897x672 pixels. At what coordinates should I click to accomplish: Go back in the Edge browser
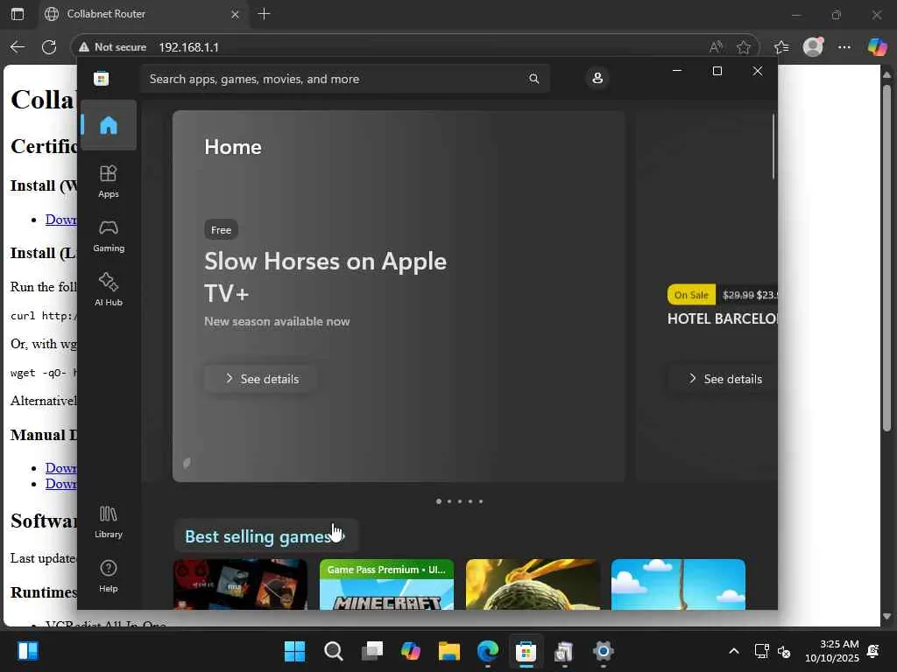[x=18, y=47]
